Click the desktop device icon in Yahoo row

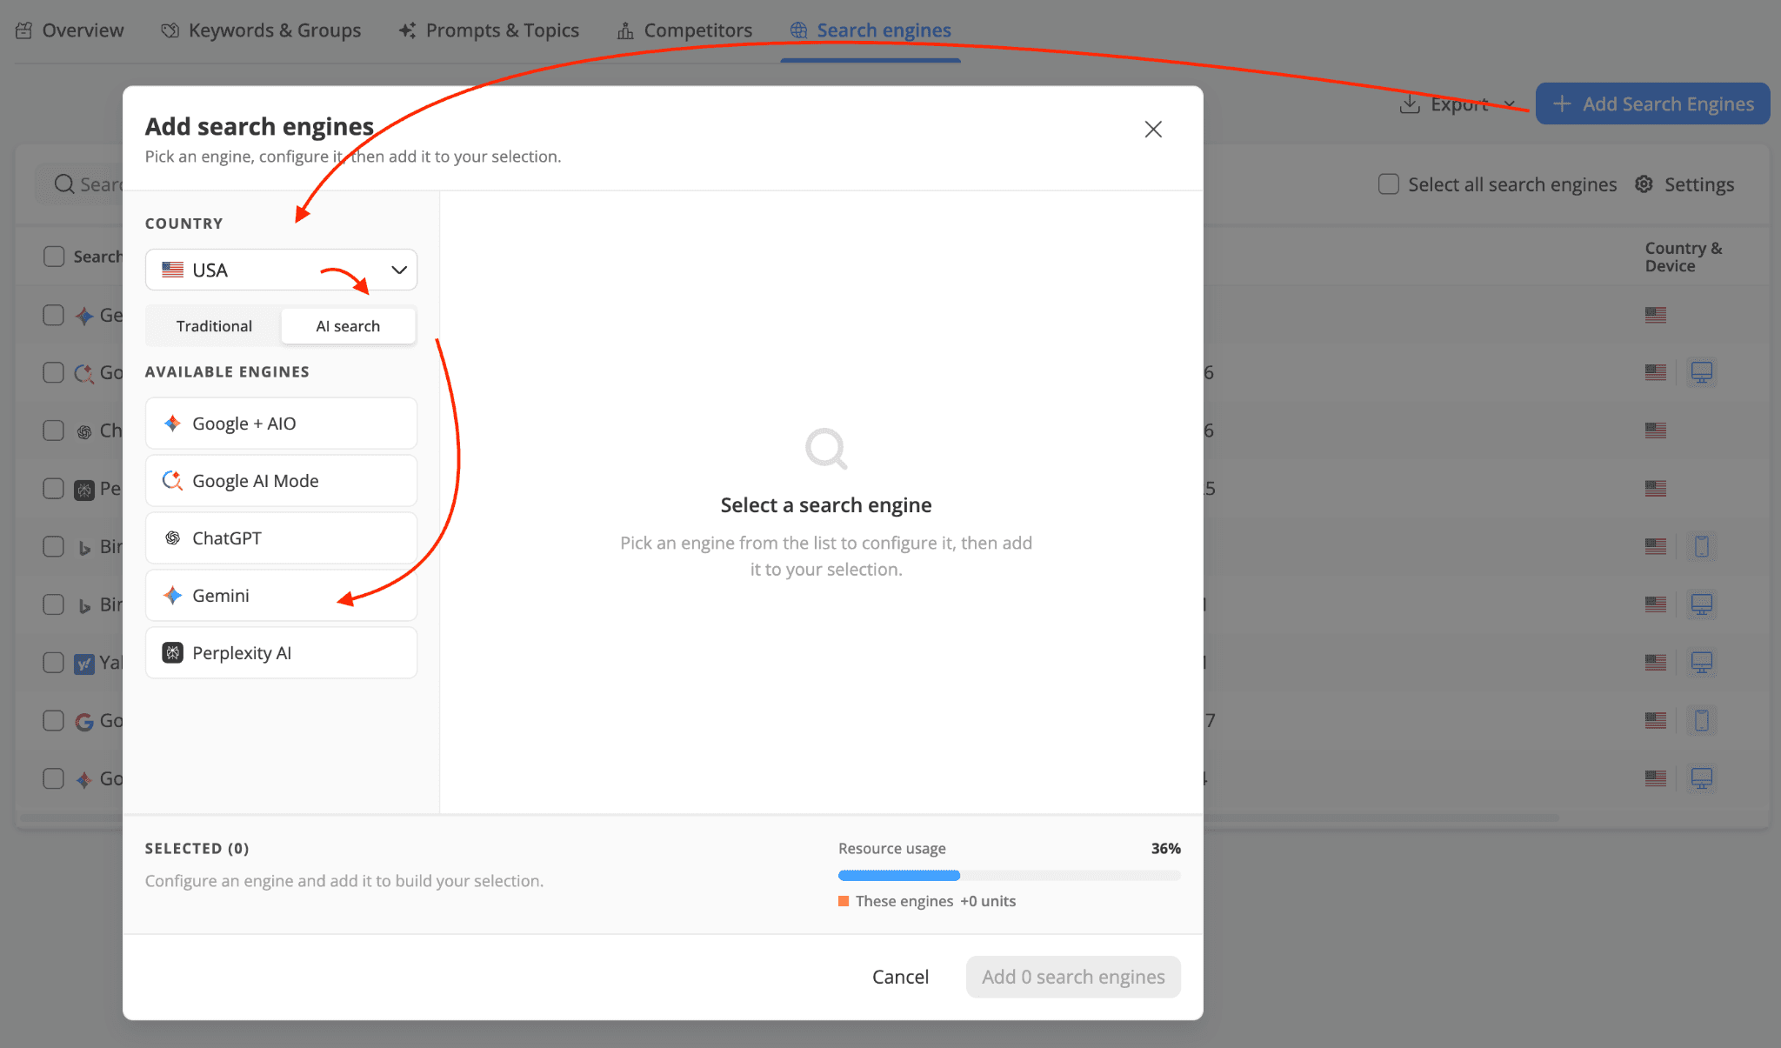tap(1702, 663)
